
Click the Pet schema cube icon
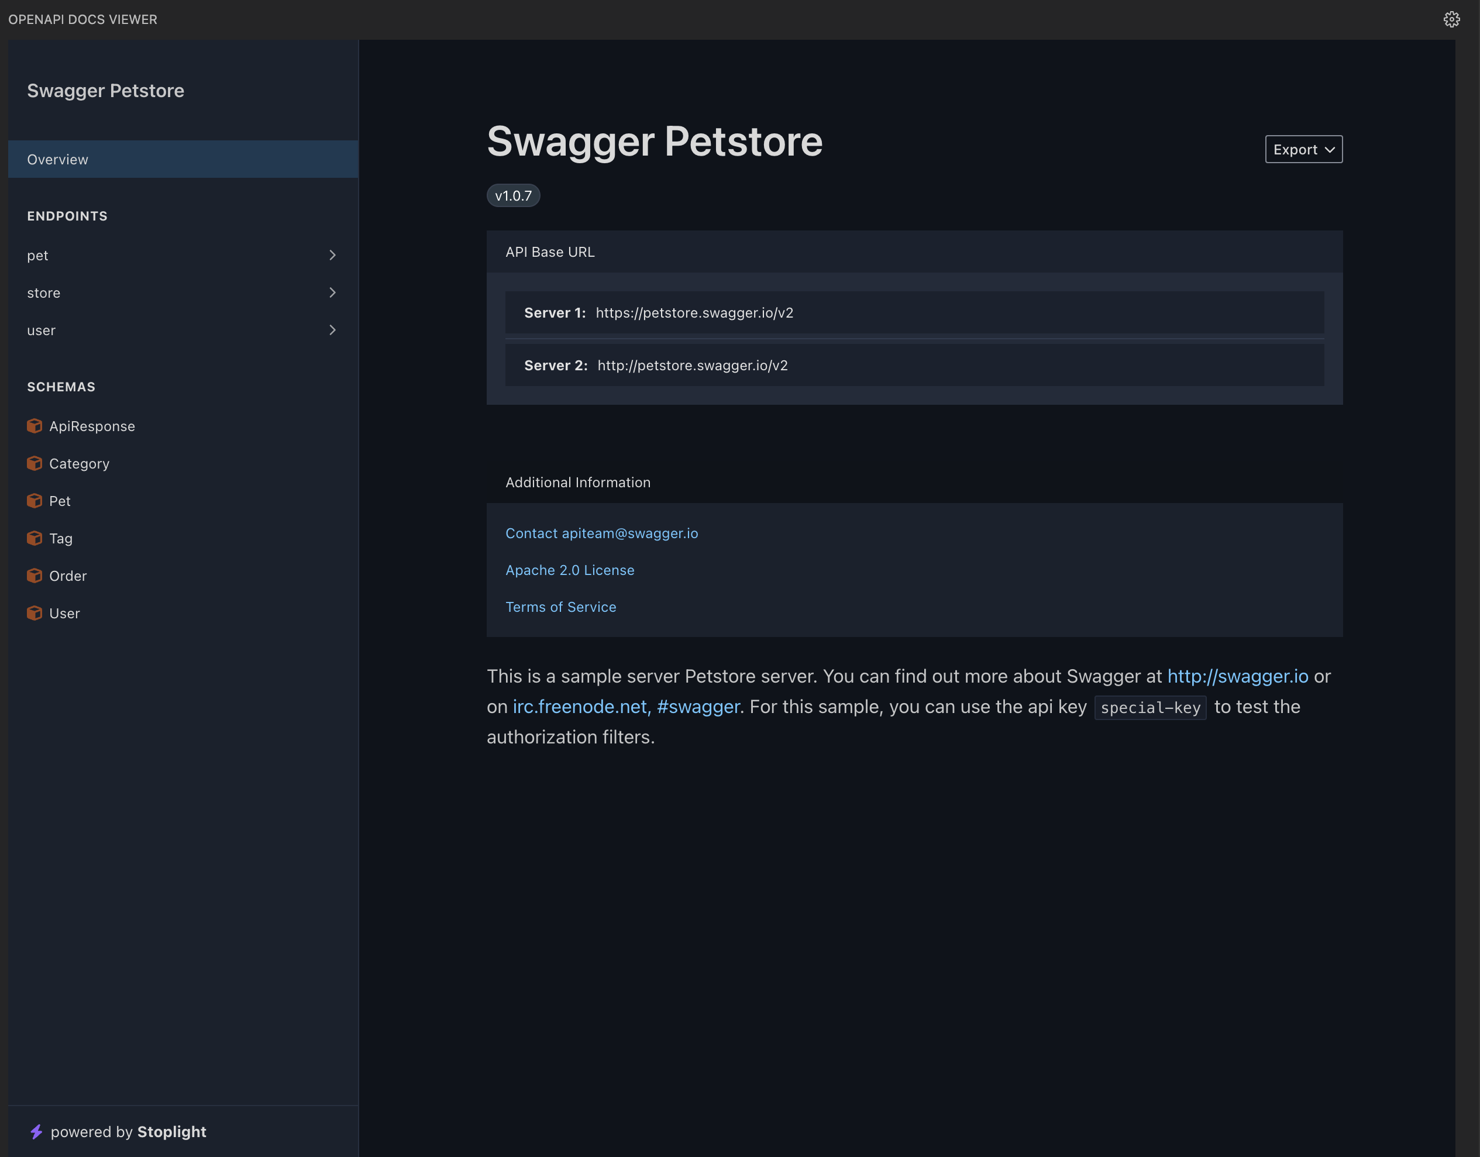pyautogui.click(x=35, y=500)
